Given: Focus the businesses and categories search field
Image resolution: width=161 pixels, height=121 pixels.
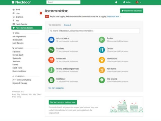Looking at the screenshot, I should pyautogui.click(x=94, y=31).
